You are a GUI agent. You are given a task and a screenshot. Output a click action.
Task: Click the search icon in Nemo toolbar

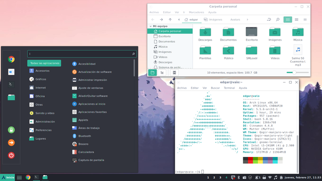(x=277, y=19)
